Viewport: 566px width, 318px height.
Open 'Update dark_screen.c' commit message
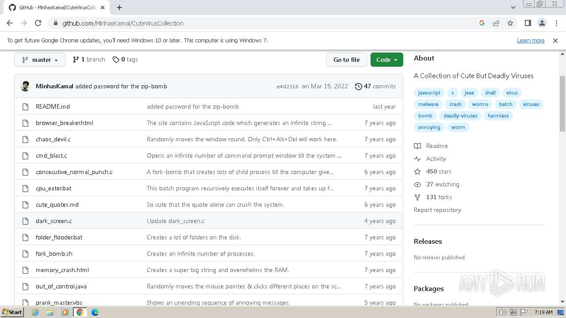176,221
